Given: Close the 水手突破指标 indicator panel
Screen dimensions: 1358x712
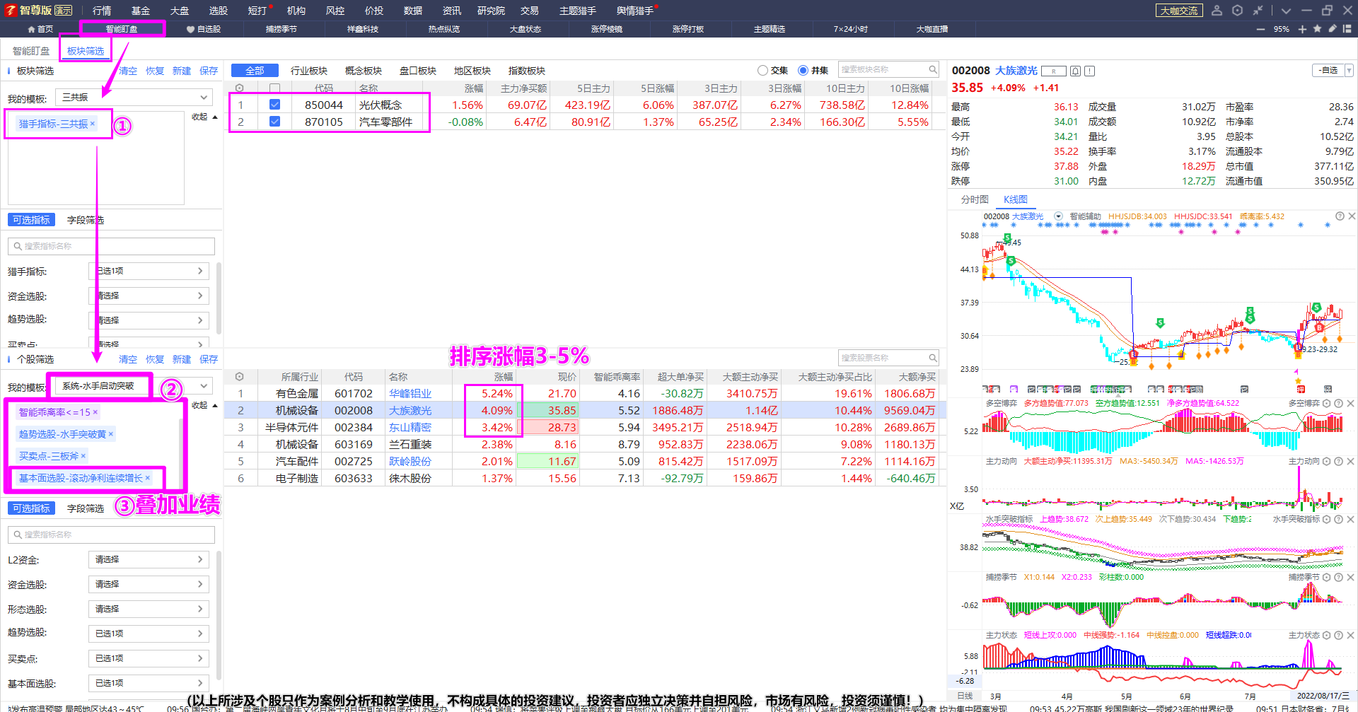Looking at the screenshot, I should pyautogui.click(x=1352, y=519).
